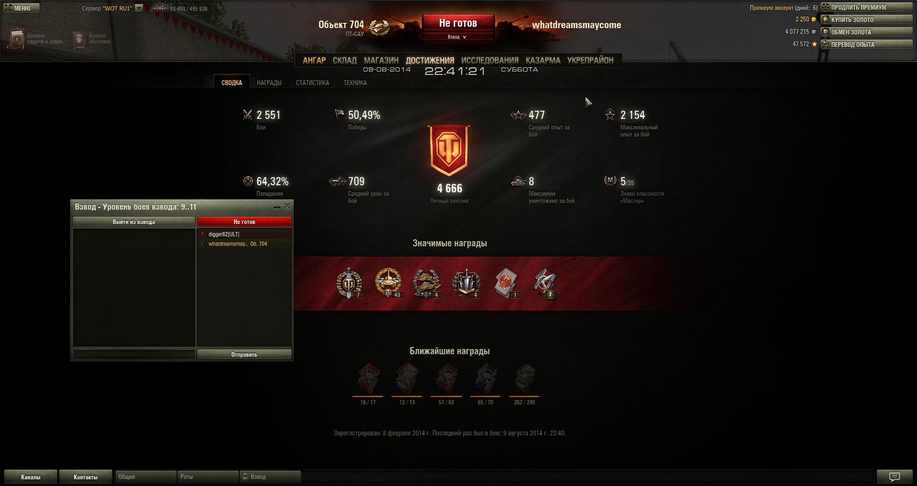
Task: Click the platoon chat message input field
Action: 134,354
